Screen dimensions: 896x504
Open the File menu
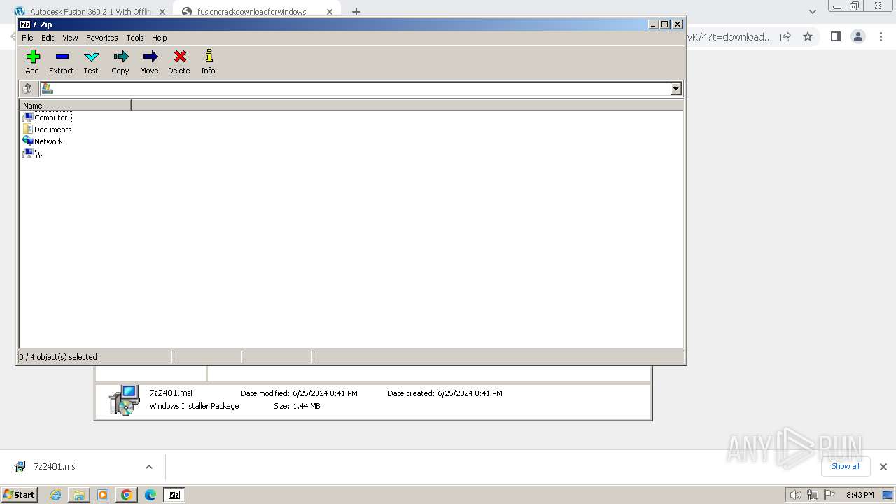click(27, 38)
